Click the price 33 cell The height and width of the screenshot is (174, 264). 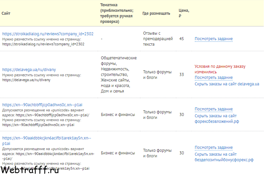point(181,74)
